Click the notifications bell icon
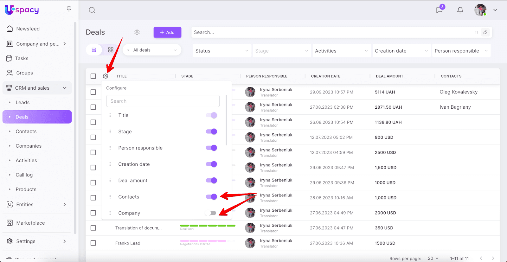 (x=460, y=10)
